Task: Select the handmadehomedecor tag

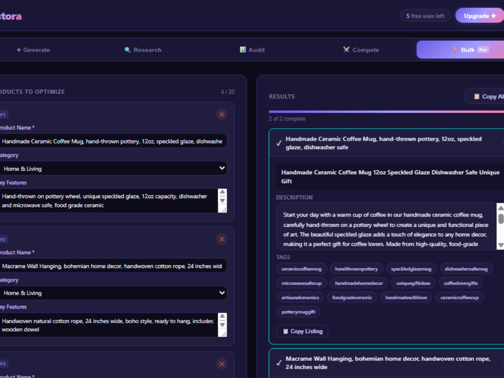Action: pyautogui.click(x=359, y=283)
